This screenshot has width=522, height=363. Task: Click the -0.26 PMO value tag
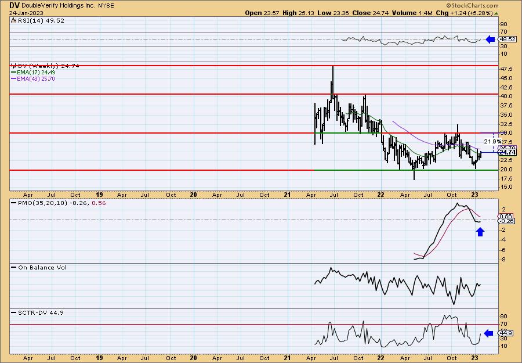pyautogui.click(x=506, y=221)
